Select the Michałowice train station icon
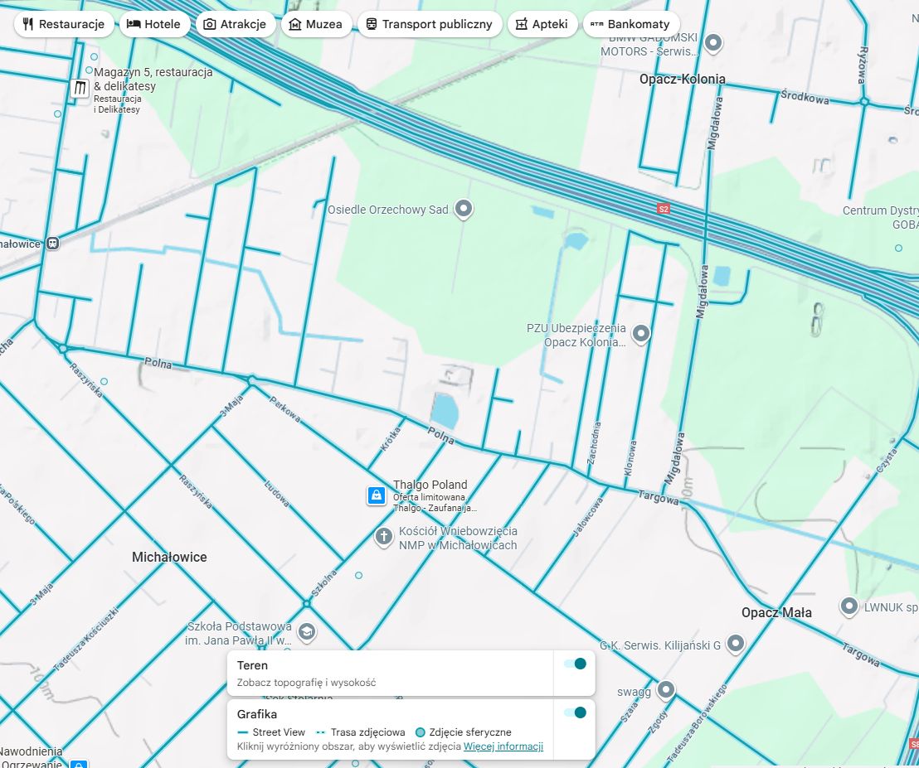 pyautogui.click(x=51, y=244)
